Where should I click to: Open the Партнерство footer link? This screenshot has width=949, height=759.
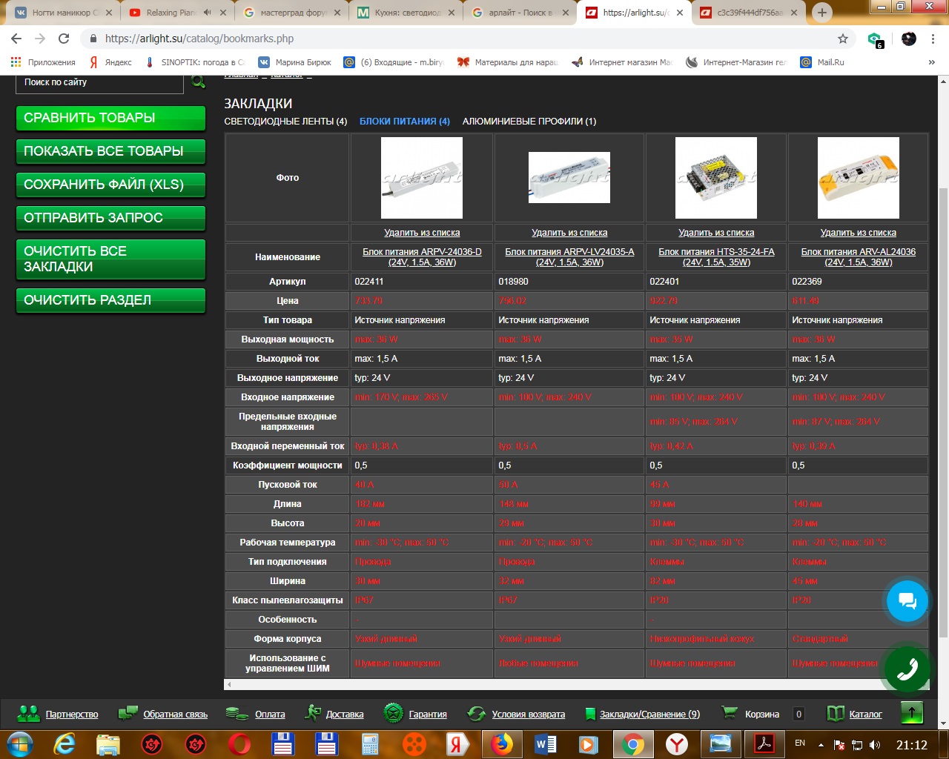point(72,715)
